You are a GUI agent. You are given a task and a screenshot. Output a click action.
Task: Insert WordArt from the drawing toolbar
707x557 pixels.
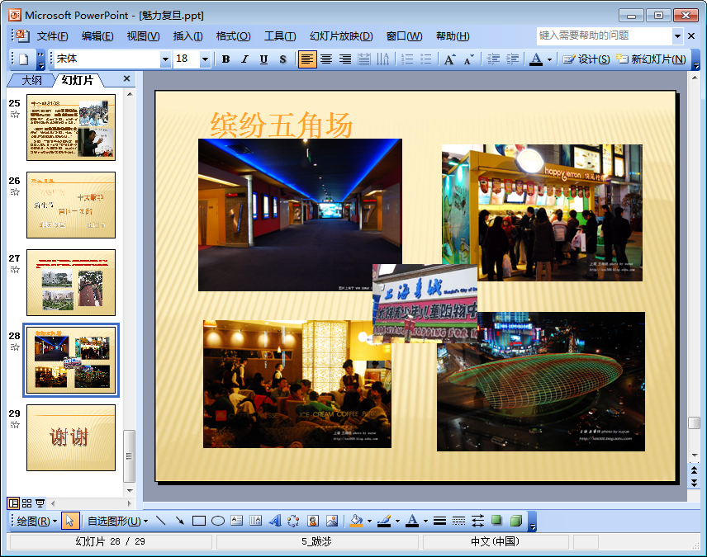tap(275, 521)
